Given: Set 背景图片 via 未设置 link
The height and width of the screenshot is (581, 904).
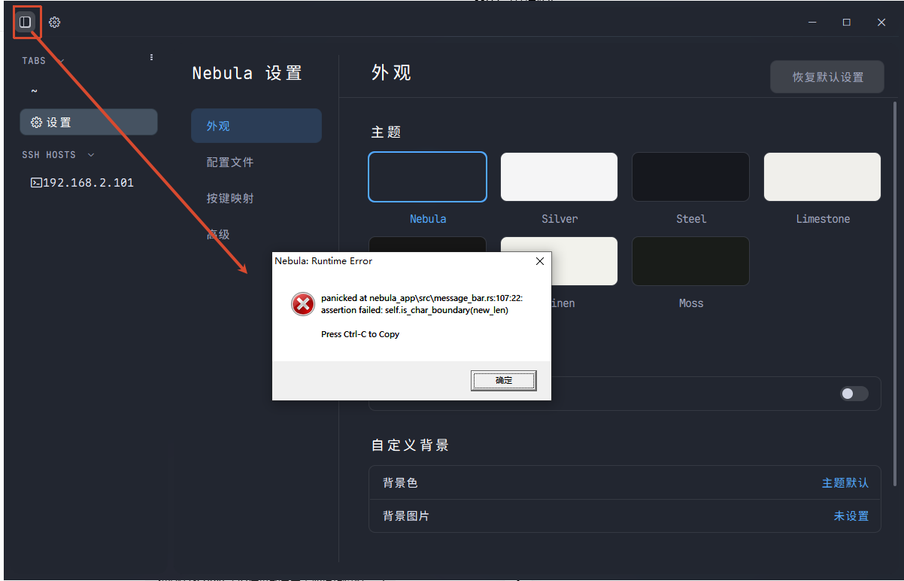Looking at the screenshot, I should click(x=851, y=516).
